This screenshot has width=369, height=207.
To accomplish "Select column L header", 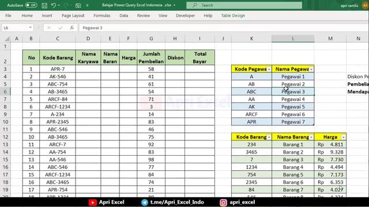I will coord(293,39).
